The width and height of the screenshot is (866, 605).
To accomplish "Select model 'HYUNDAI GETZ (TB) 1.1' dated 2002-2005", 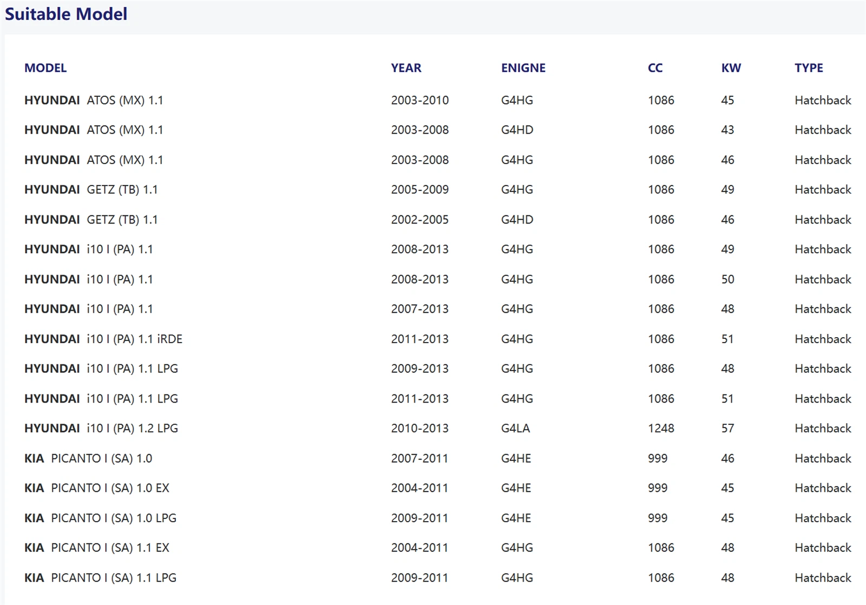I will [x=91, y=220].
